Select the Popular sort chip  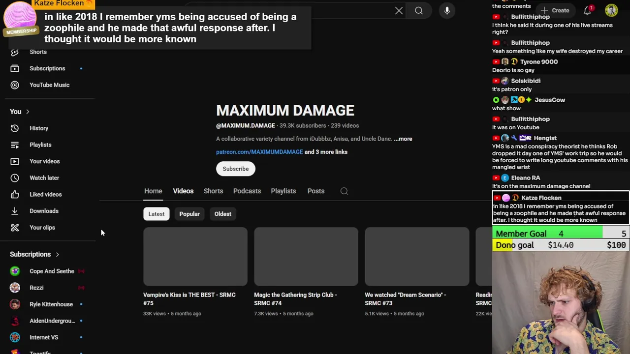pyautogui.click(x=189, y=214)
